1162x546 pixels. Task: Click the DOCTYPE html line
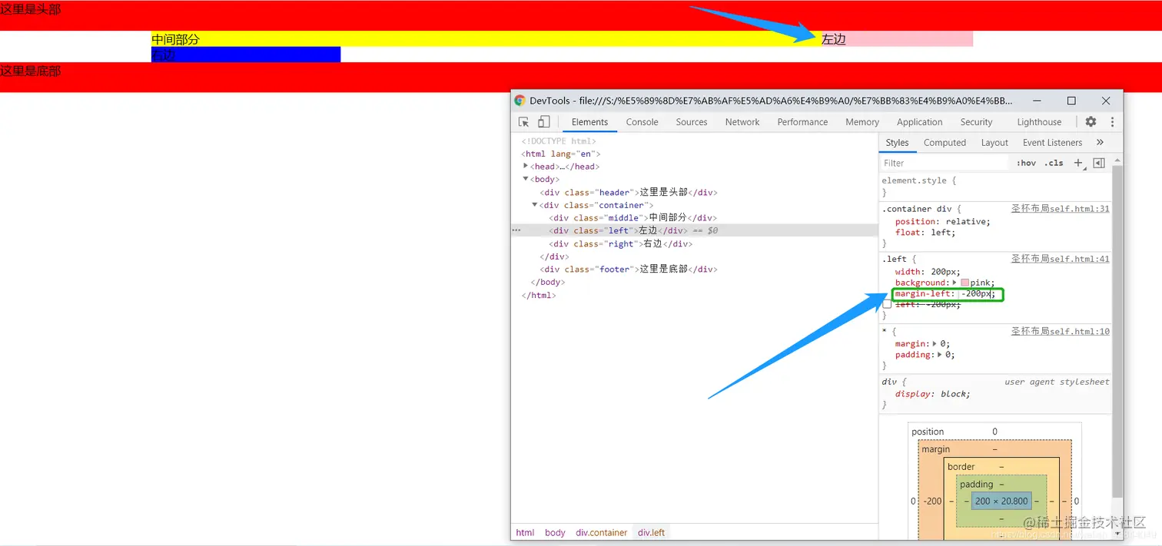[x=559, y=141]
